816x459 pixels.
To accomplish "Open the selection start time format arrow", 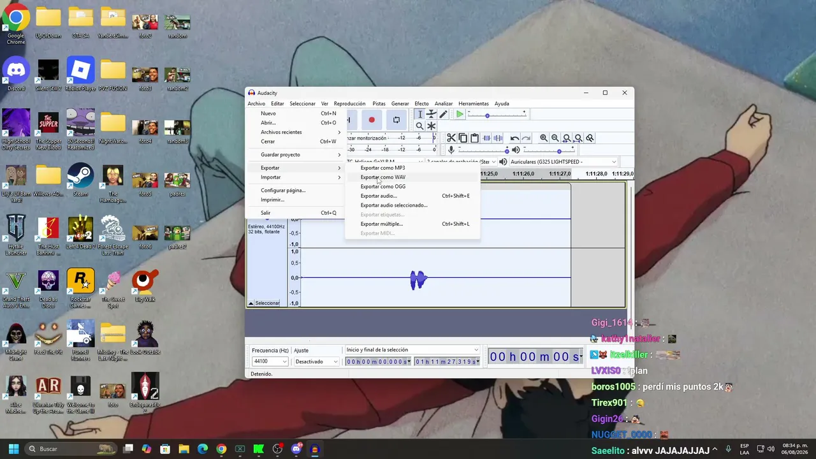I will coord(409,362).
